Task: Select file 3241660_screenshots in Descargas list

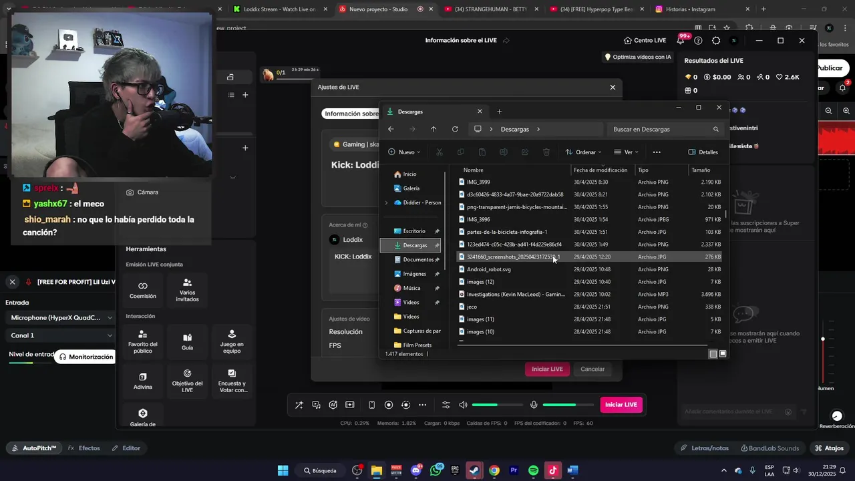Action: pos(590,257)
